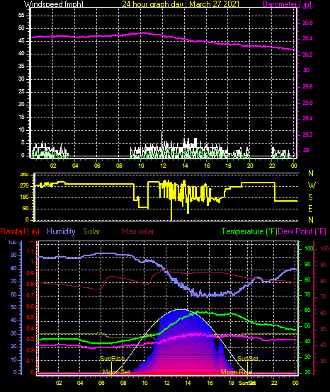This screenshot has height=392, width=330.
Task: Click hour 22 on the bottom chart time axis
Action: pos(275,383)
